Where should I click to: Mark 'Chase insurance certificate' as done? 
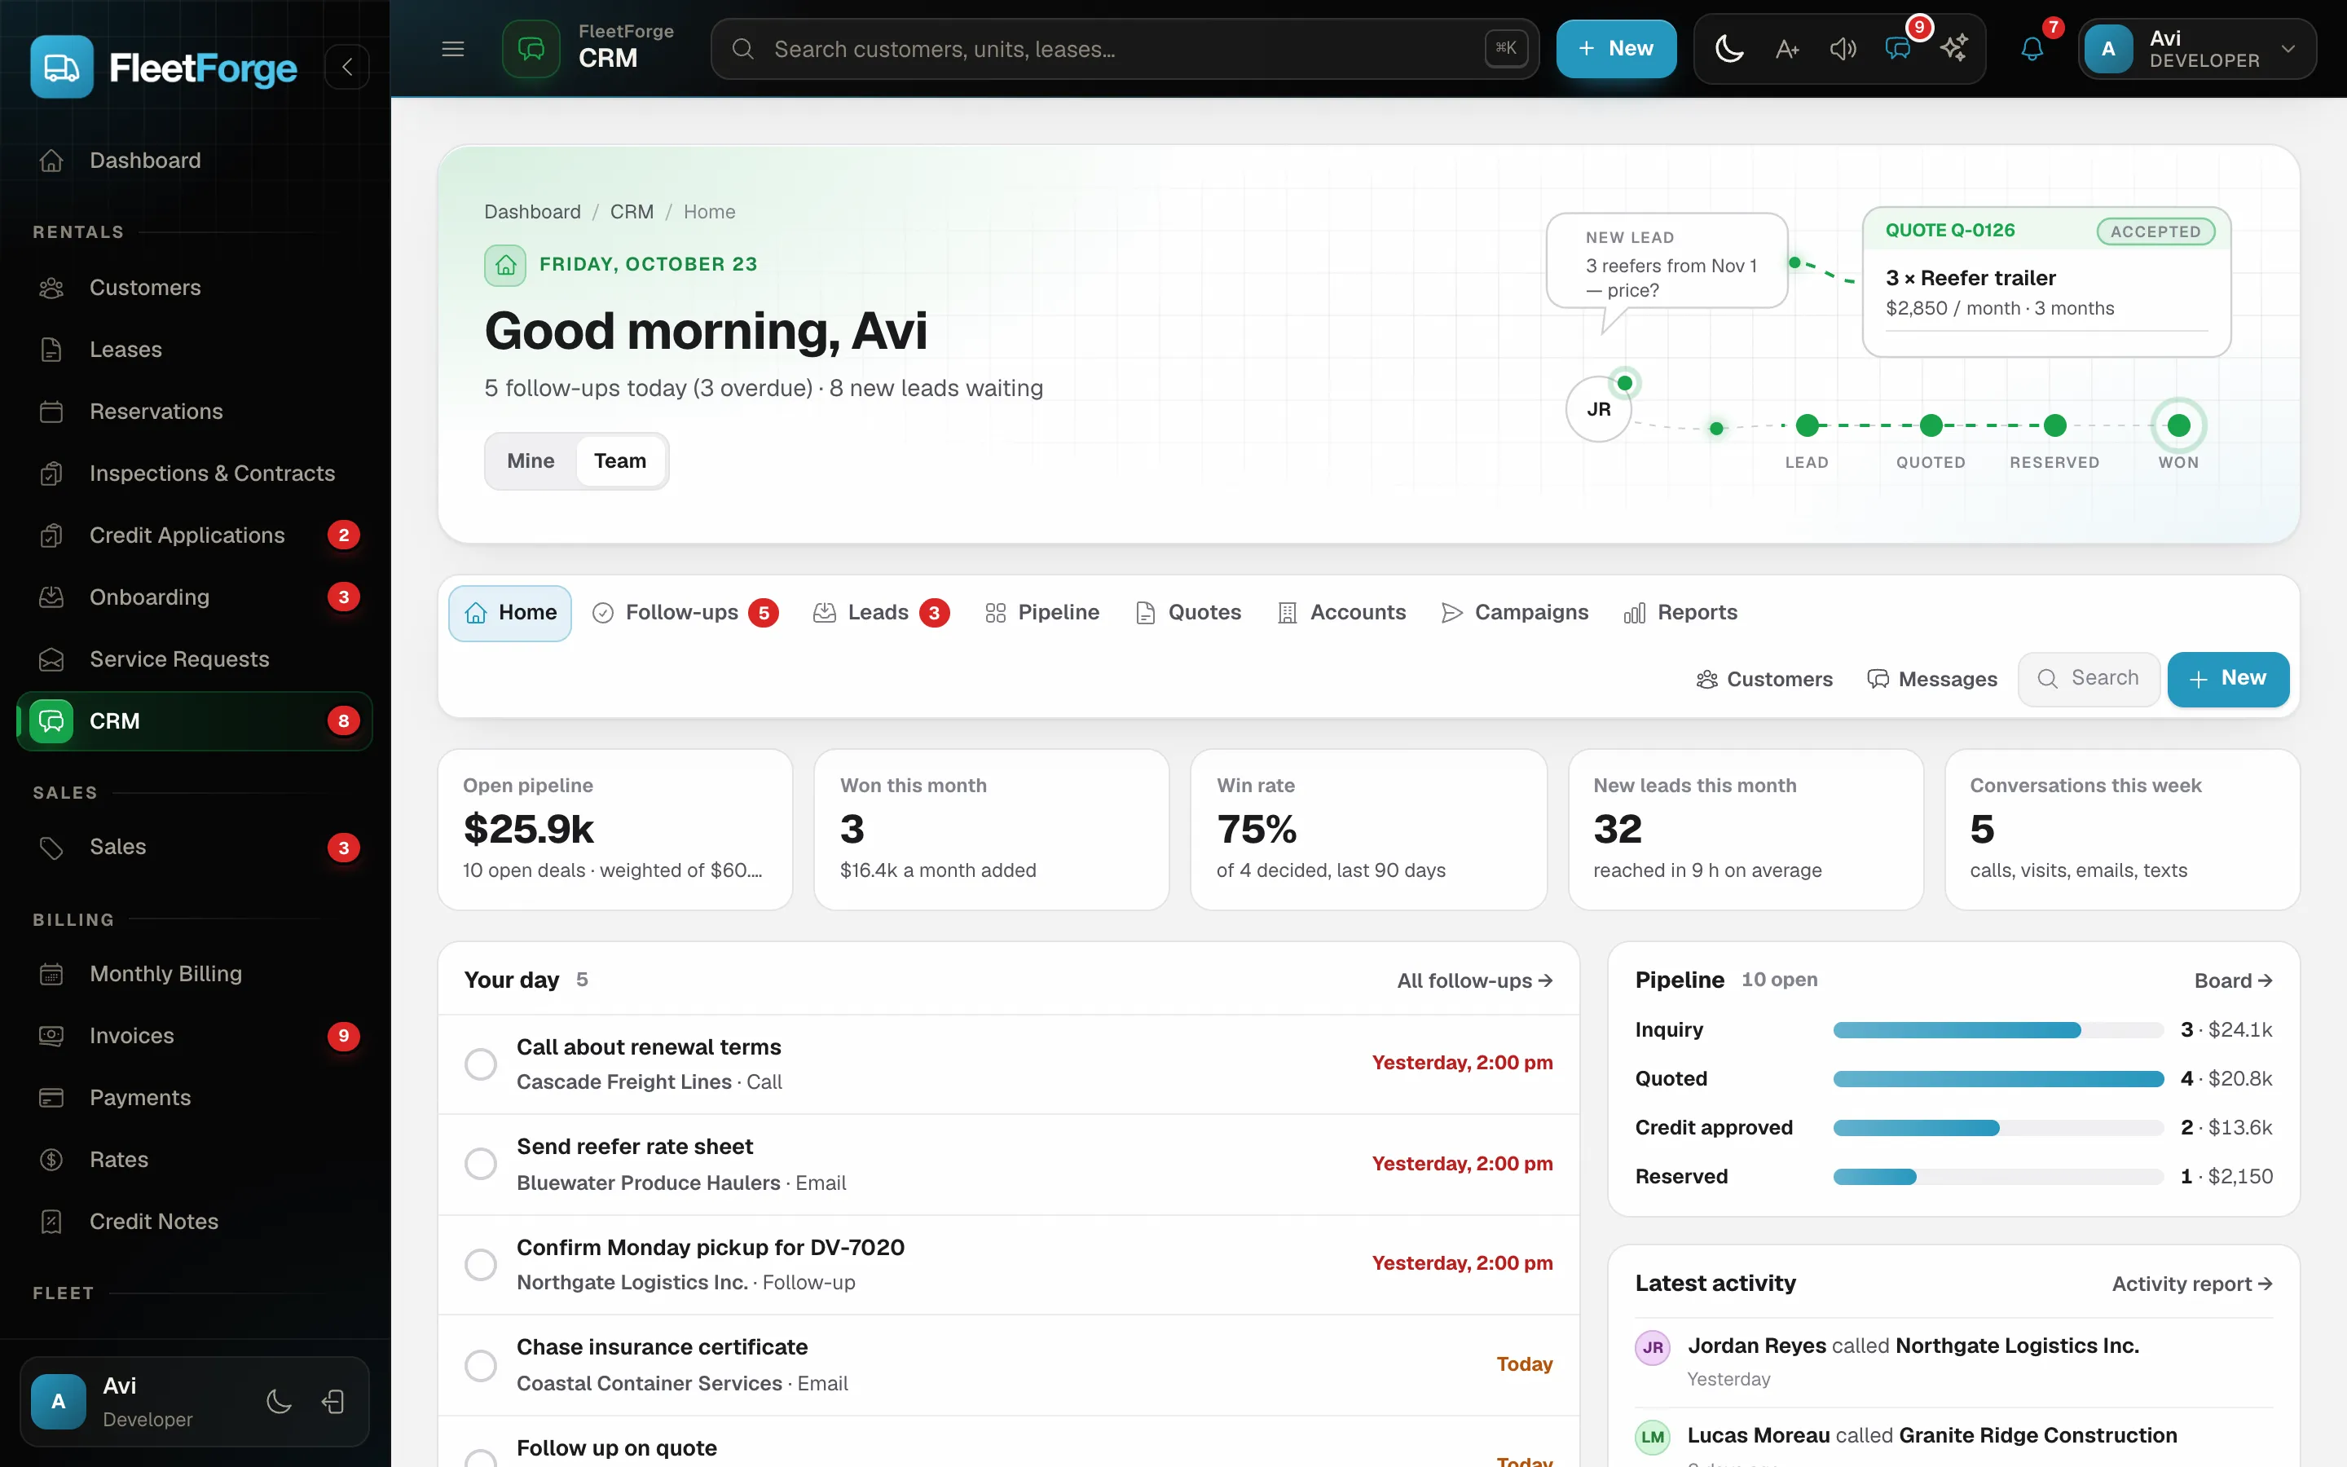(480, 1366)
